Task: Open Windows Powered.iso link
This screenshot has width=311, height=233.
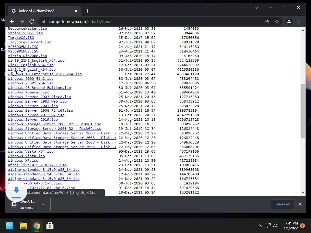Action: point(28,92)
